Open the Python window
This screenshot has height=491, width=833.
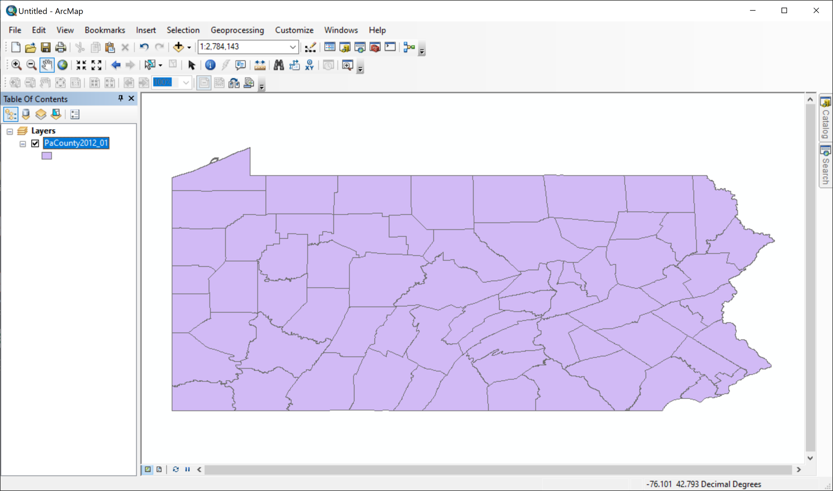[390, 47]
